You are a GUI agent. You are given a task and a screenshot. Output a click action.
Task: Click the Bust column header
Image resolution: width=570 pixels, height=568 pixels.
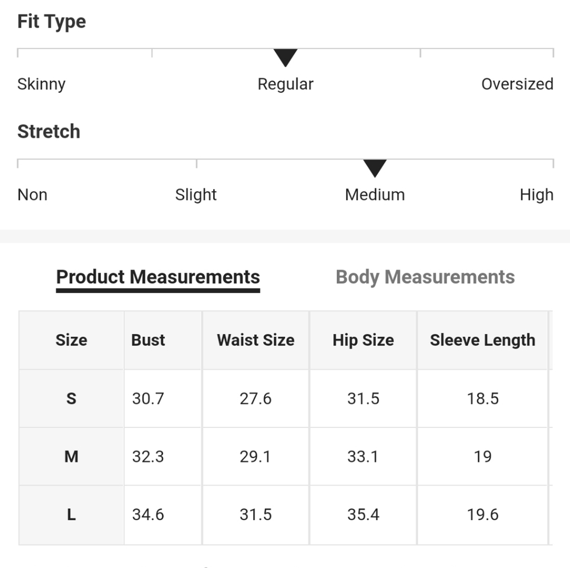[x=148, y=340]
